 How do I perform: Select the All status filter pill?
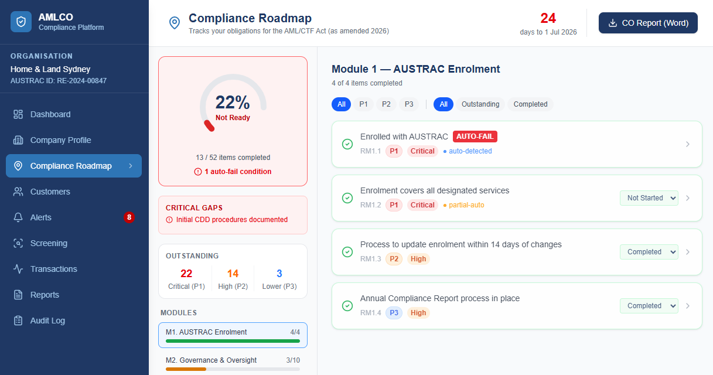(444, 104)
